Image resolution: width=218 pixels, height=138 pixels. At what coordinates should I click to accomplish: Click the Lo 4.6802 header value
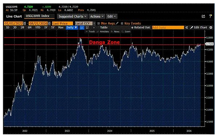(x=65, y=10)
